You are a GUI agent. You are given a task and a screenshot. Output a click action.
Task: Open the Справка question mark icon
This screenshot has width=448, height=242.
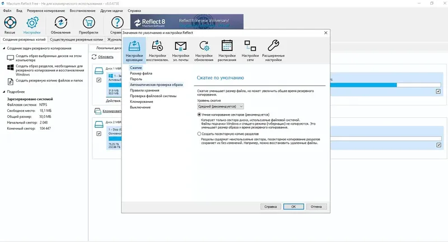coord(117,22)
